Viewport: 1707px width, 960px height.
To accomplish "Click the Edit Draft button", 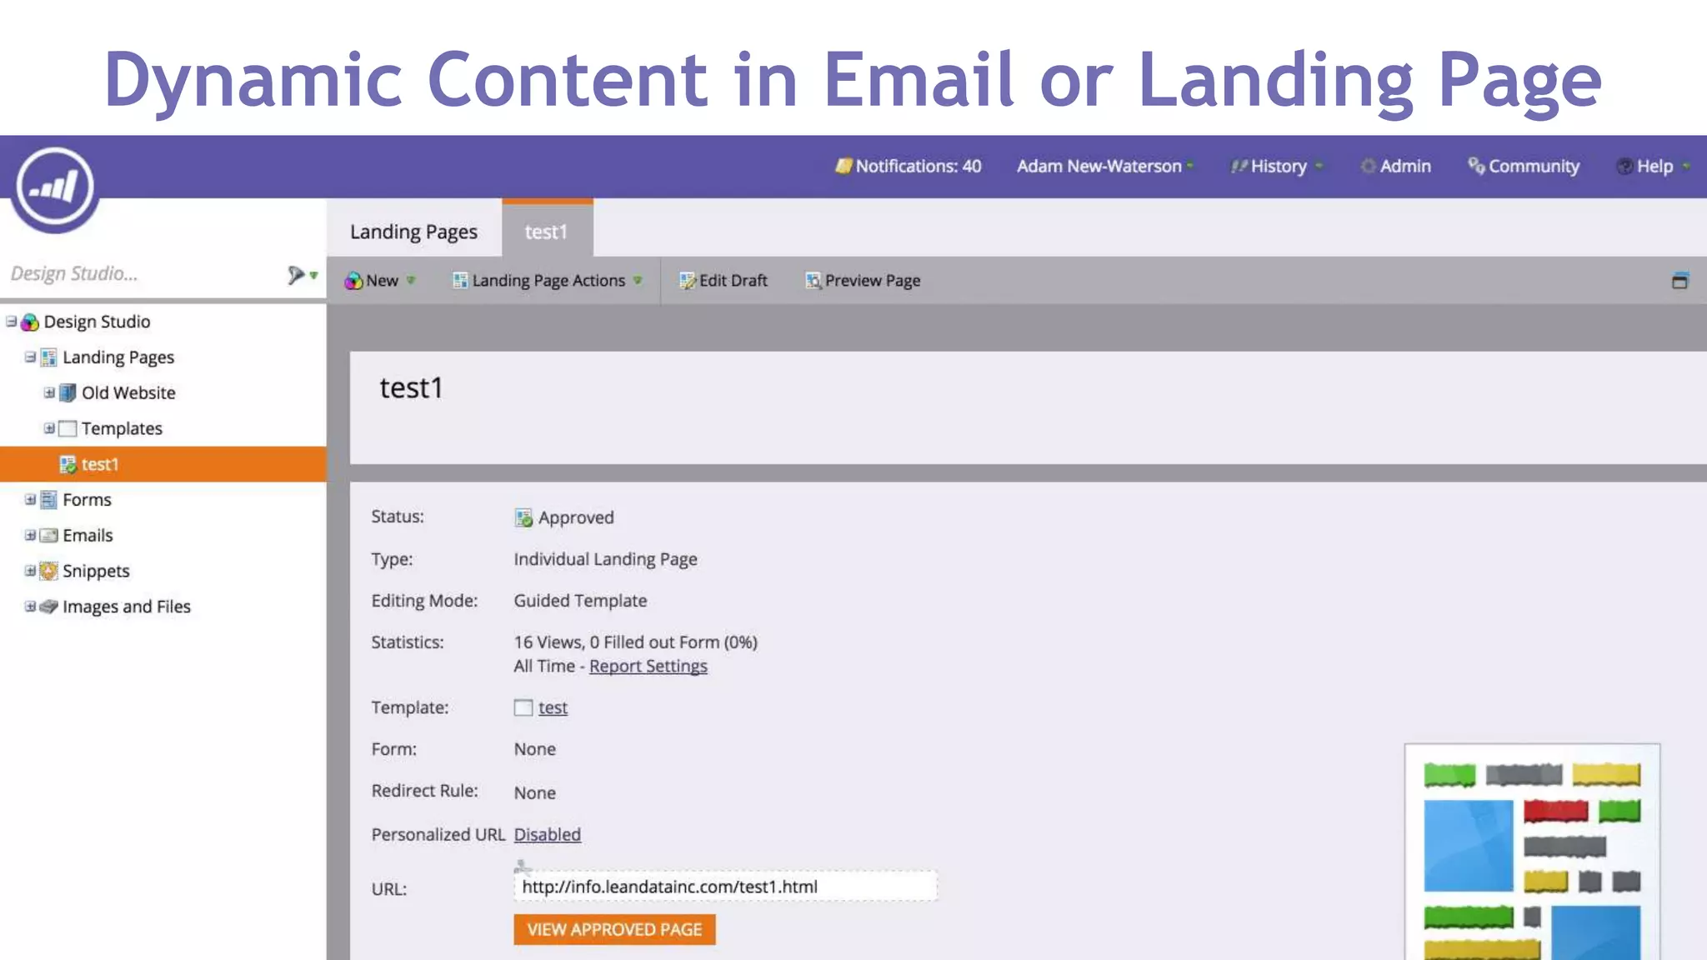I will 723,281.
